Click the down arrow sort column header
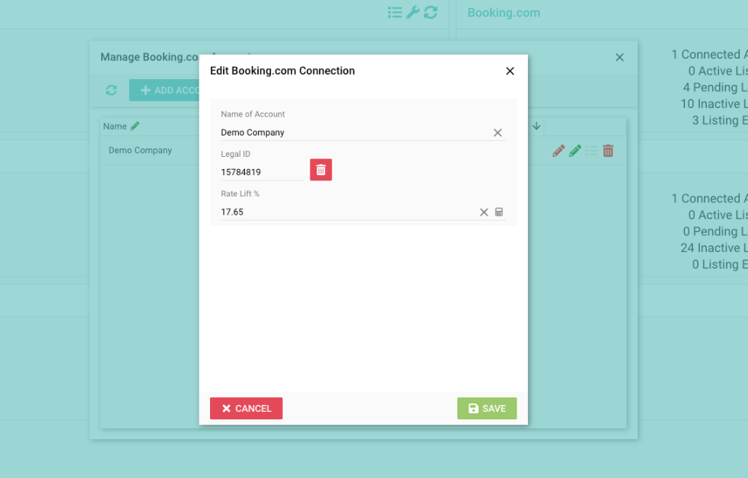The width and height of the screenshot is (748, 478). [536, 126]
